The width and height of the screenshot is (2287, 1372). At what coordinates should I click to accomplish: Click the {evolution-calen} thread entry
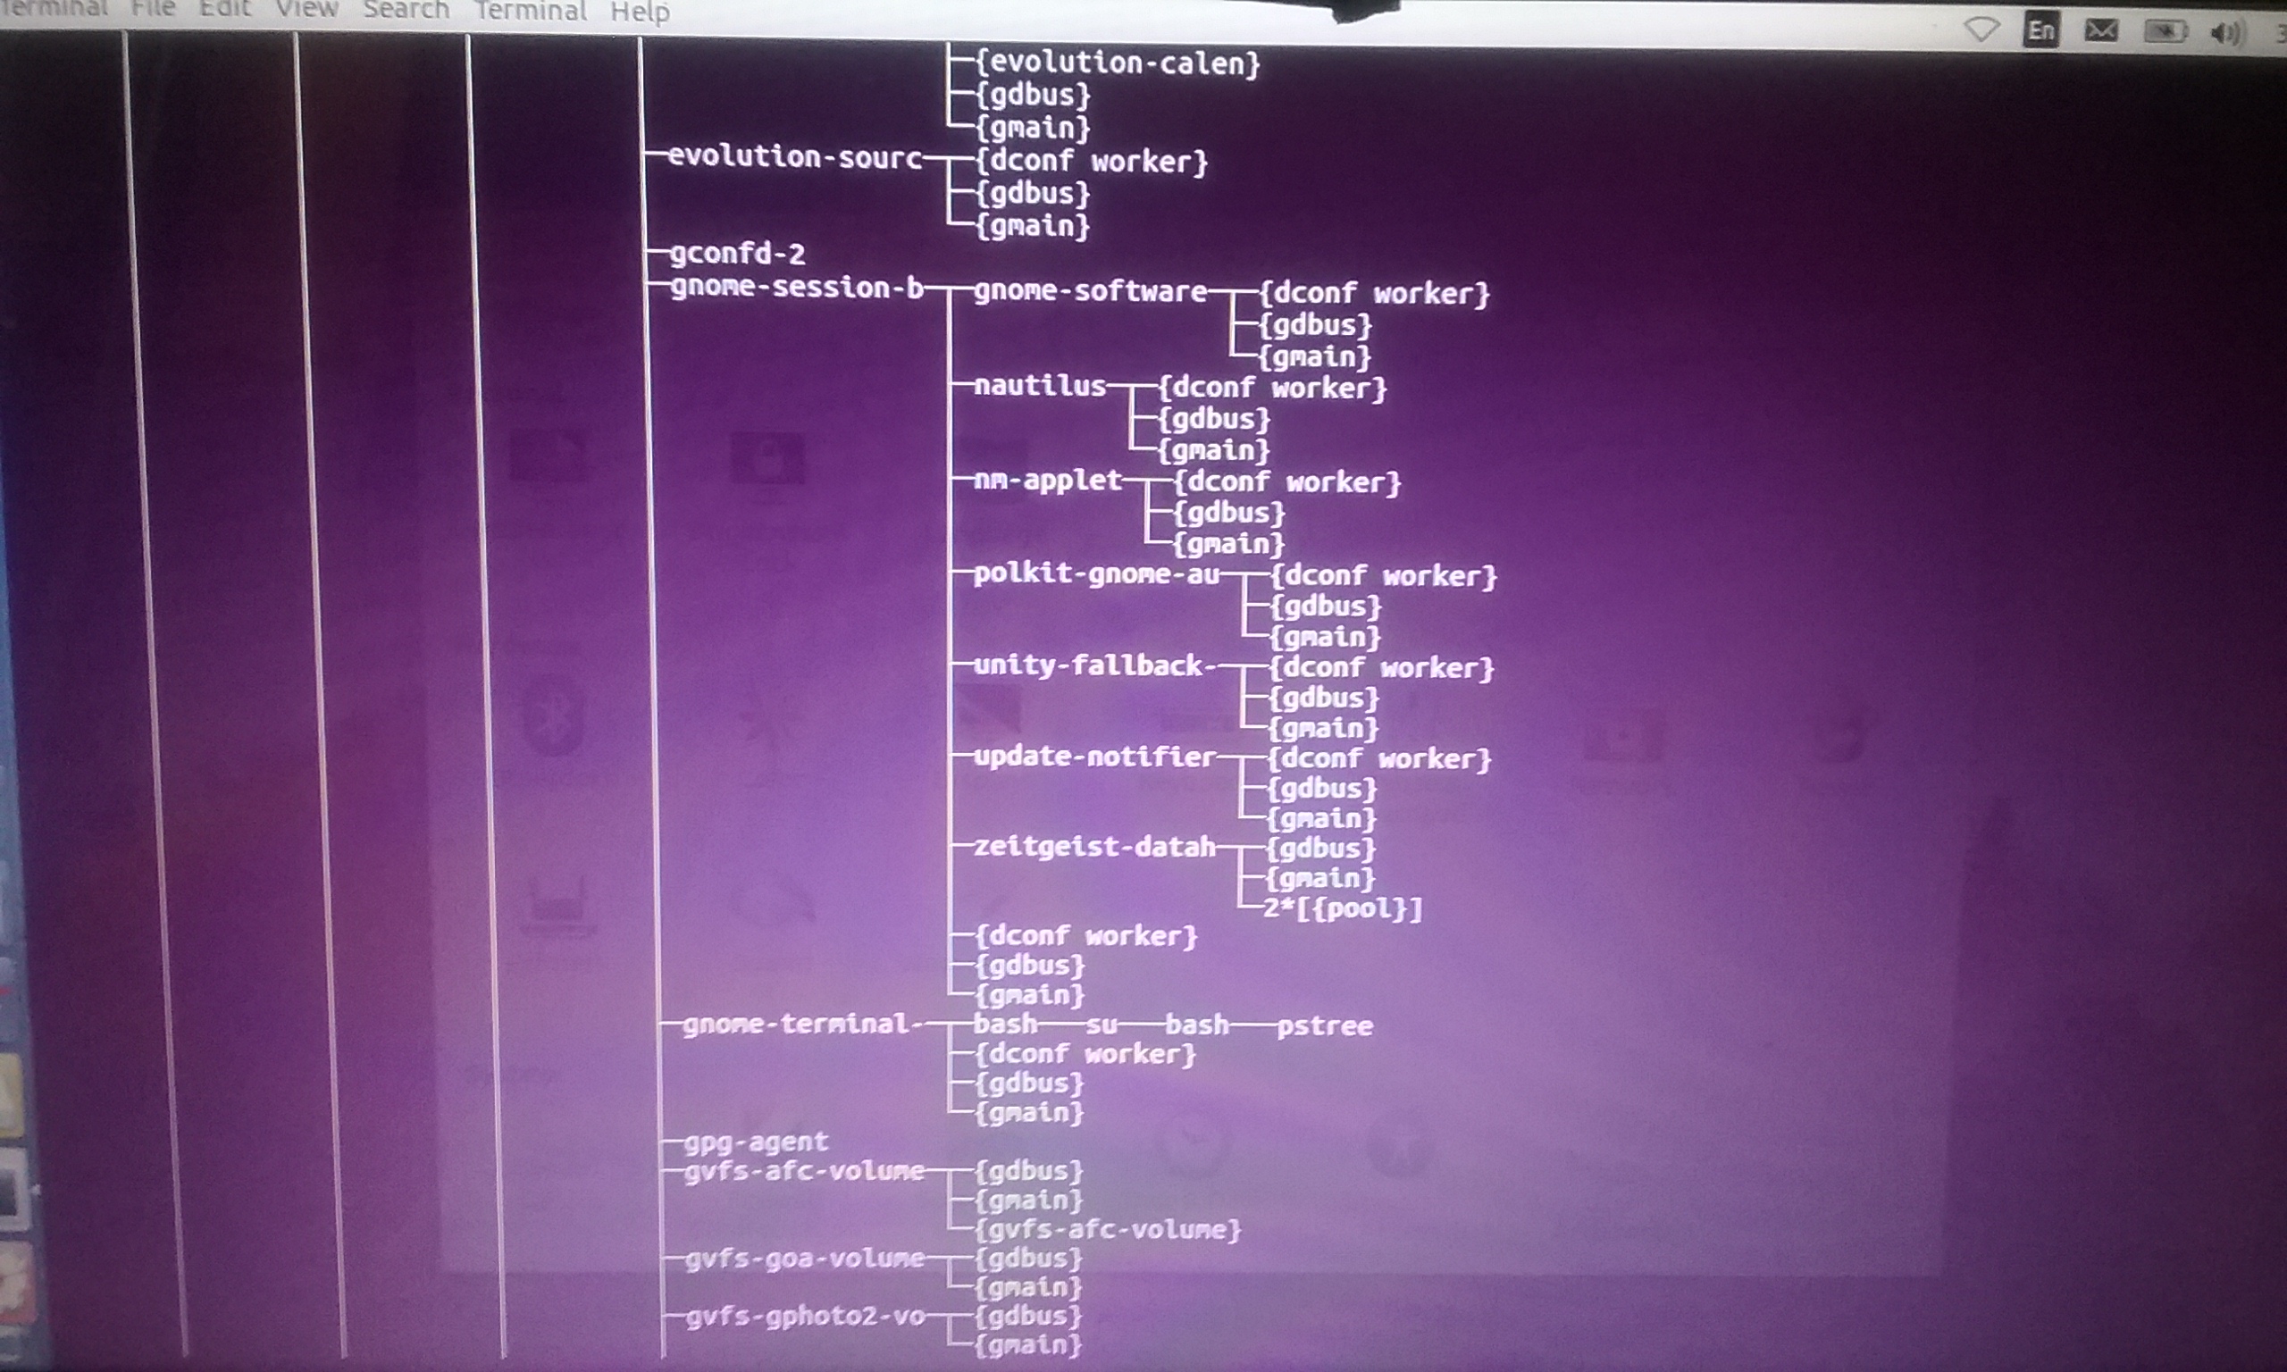1117,63
